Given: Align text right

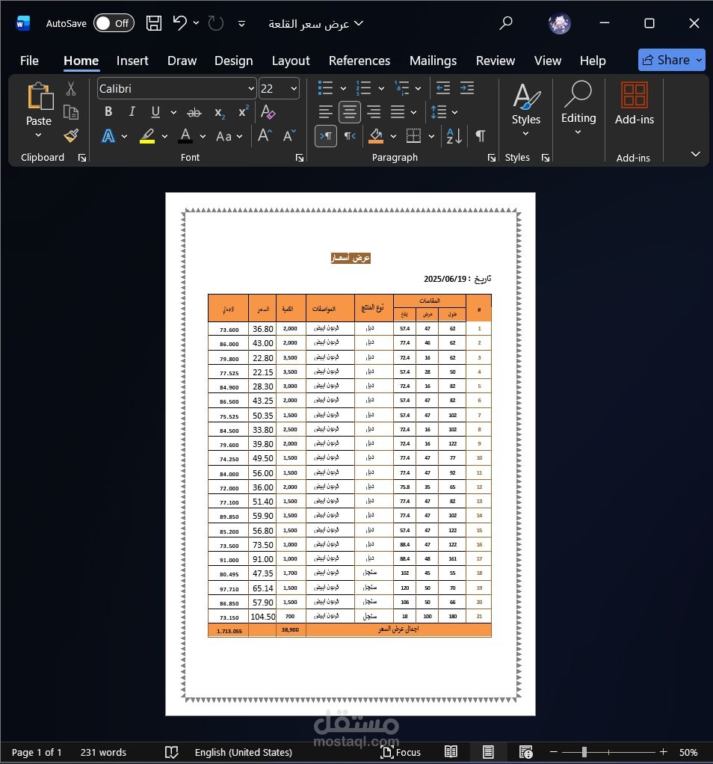Looking at the screenshot, I should click(x=374, y=112).
